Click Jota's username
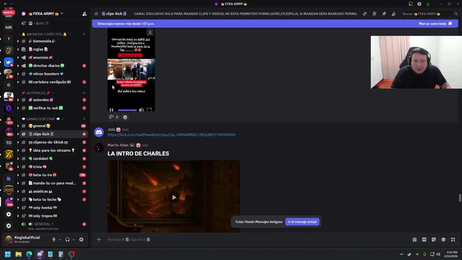The height and width of the screenshot is (260, 462). click(x=111, y=129)
